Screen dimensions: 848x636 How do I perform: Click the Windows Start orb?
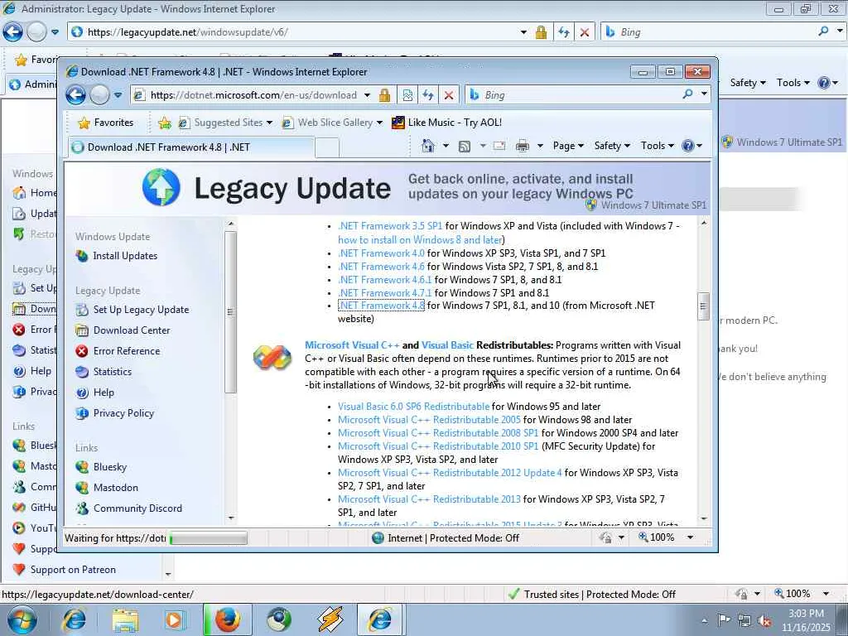pos(22,619)
